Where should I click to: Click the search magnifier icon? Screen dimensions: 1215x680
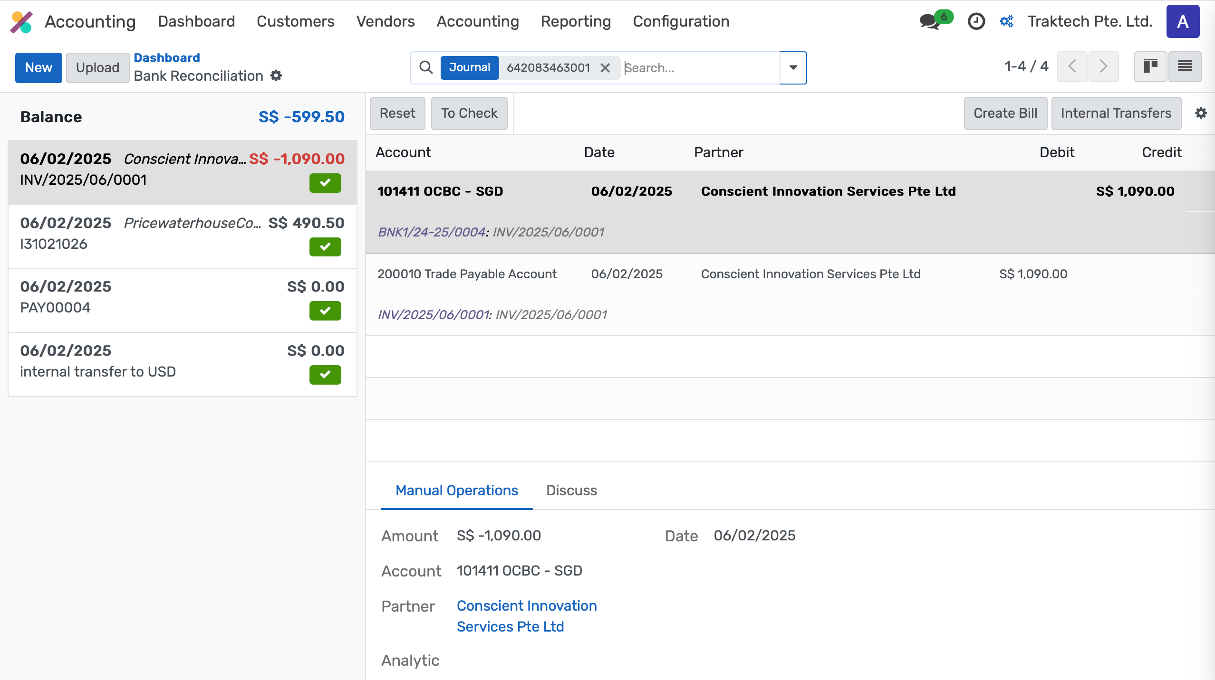426,67
